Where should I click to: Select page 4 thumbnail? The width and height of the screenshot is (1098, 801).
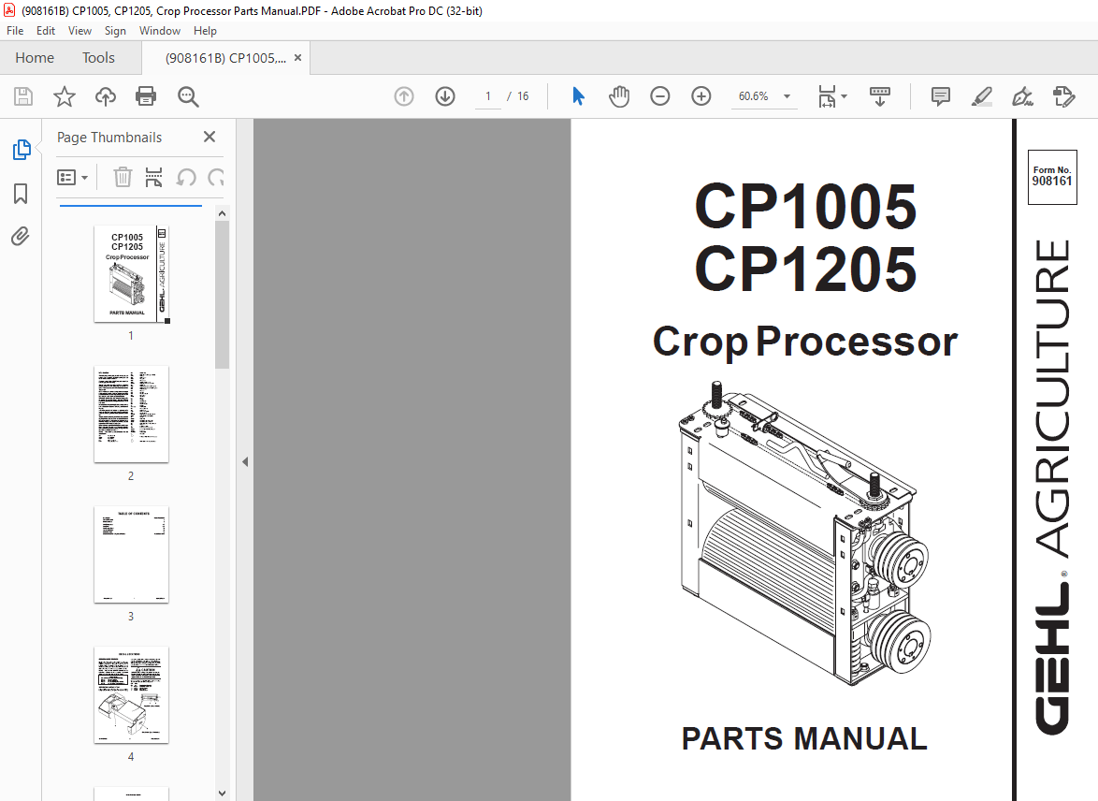[131, 694]
